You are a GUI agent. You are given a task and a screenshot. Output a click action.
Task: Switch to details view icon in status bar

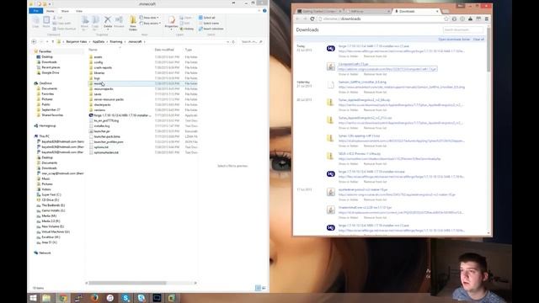(258, 288)
